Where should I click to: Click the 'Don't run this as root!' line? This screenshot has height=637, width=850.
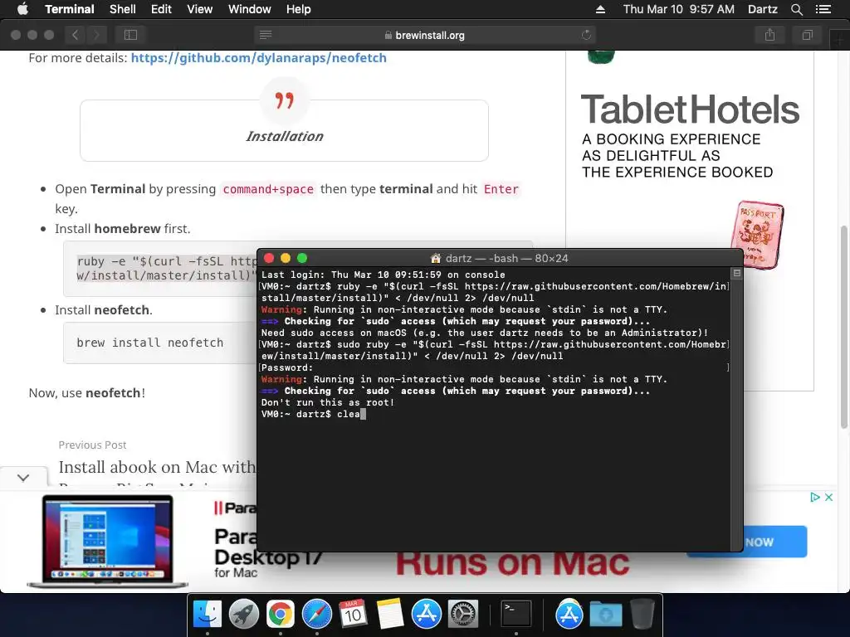coord(327,402)
